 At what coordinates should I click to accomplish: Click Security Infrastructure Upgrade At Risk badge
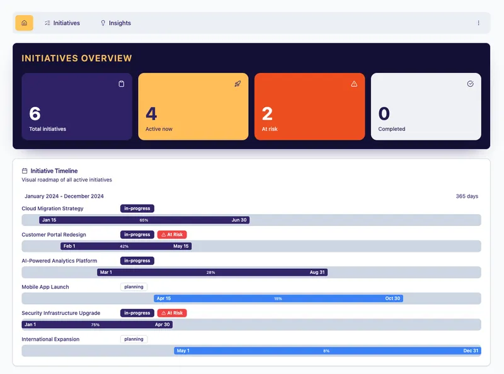tap(172, 313)
